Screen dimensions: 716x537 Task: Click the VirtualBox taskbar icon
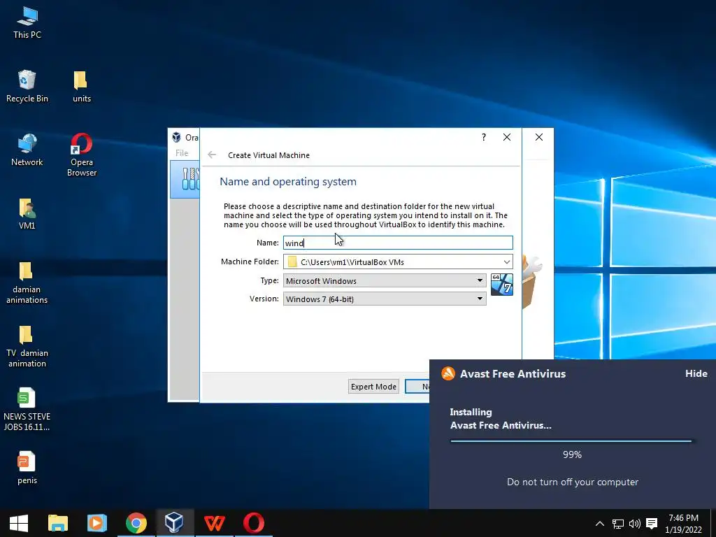(175, 523)
